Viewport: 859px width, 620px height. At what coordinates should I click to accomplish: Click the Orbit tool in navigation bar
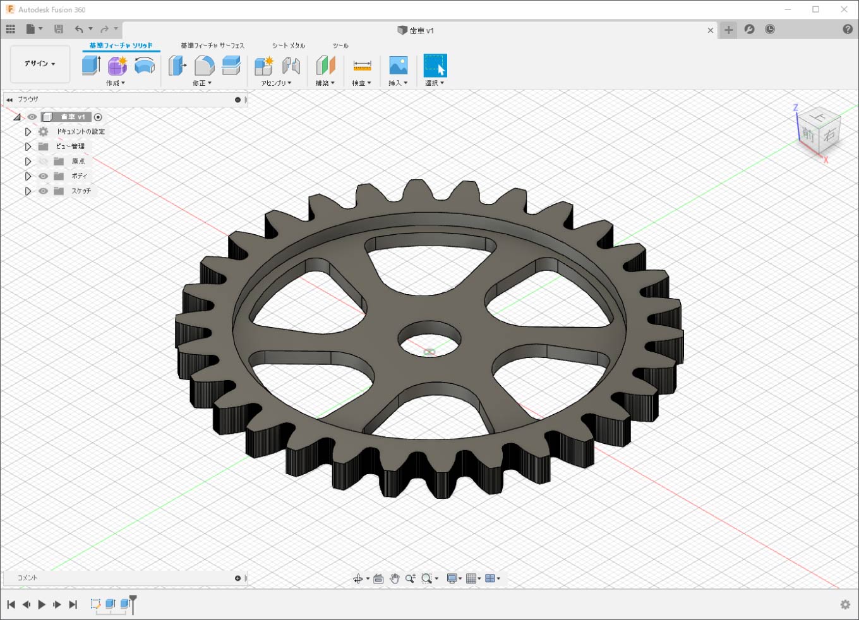pyautogui.click(x=358, y=578)
